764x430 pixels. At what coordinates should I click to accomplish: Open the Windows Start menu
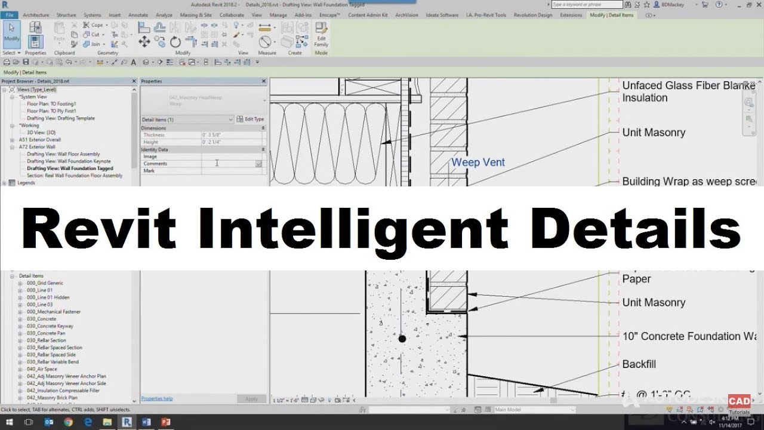coord(10,422)
